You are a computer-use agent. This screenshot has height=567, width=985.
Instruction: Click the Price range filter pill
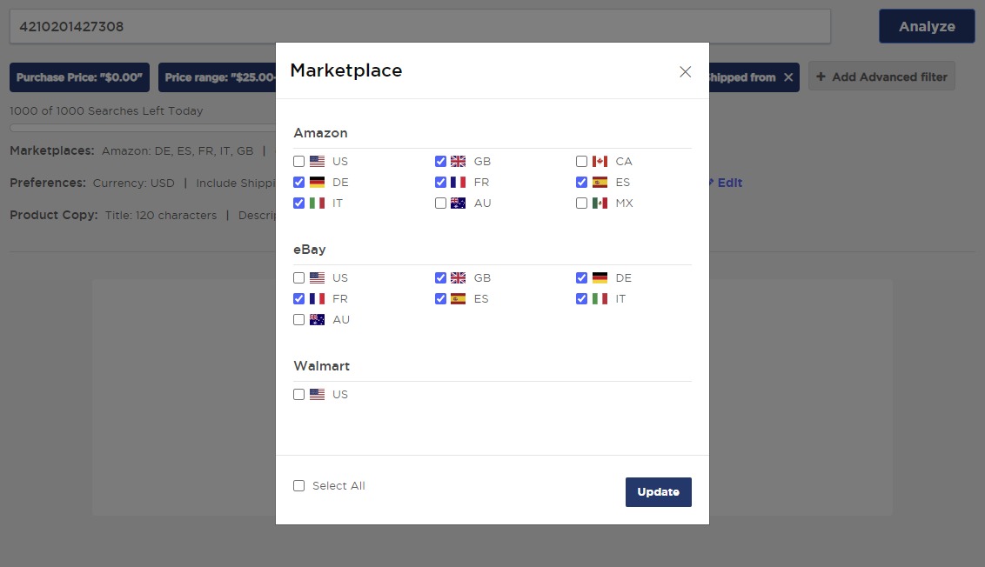(x=219, y=77)
